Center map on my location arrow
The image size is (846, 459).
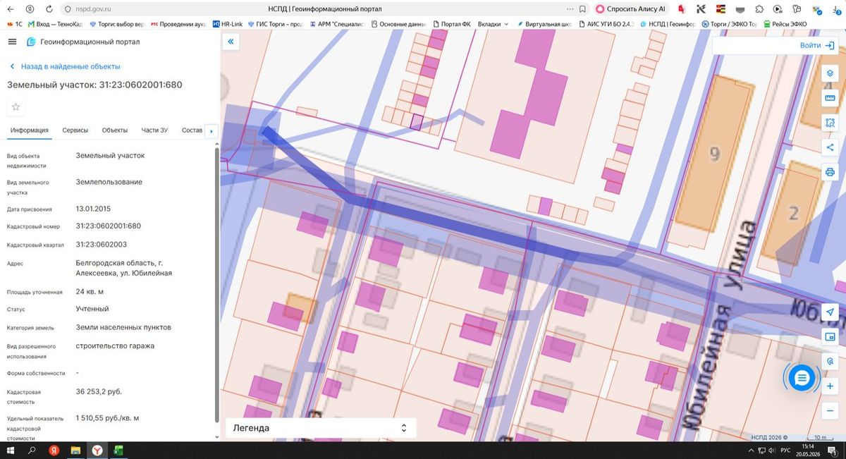(830, 312)
